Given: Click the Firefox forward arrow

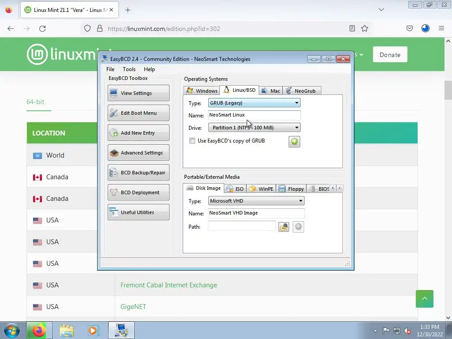Looking at the screenshot, I should pos(26,29).
